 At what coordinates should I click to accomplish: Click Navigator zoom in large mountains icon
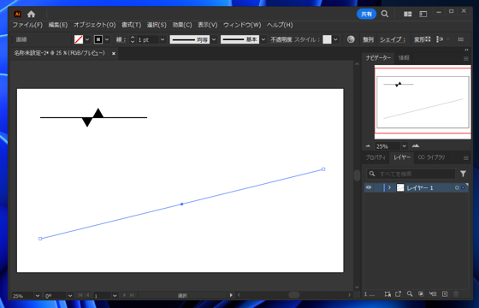[416, 146]
